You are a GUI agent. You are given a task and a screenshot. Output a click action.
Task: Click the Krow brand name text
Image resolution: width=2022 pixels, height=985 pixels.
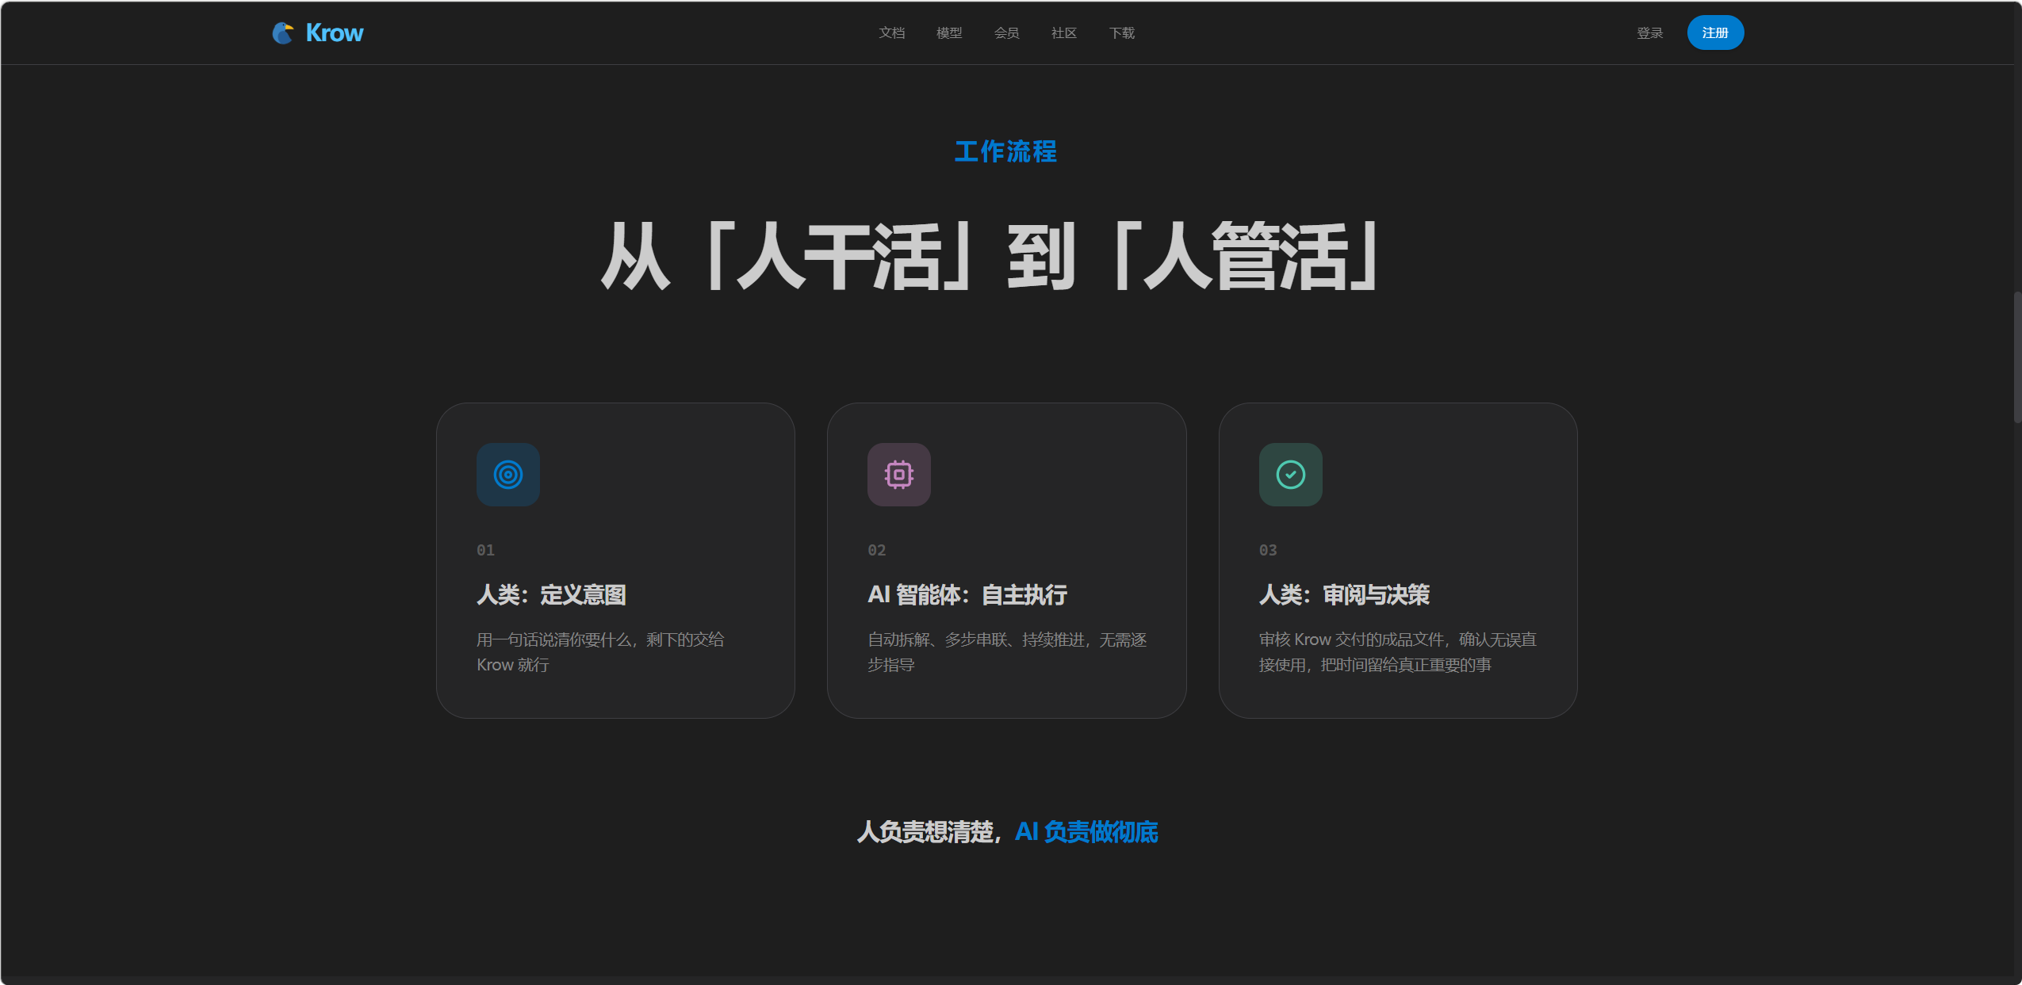click(x=335, y=32)
